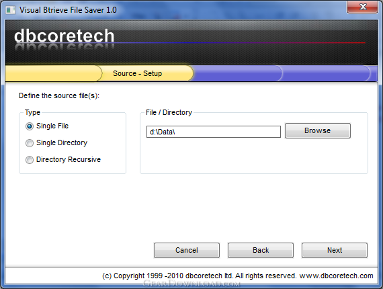Open the www.dbcoretech.com link
This screenshot has height=289, width=383.
click(336, 276)
